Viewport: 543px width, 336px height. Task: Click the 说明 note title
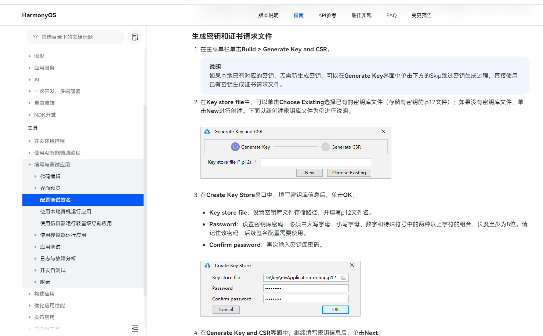(215, 67)
